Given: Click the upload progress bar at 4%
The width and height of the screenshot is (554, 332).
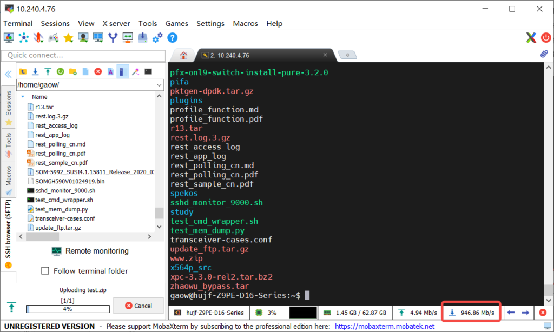Looking at the screenshot, I should 68,309.
